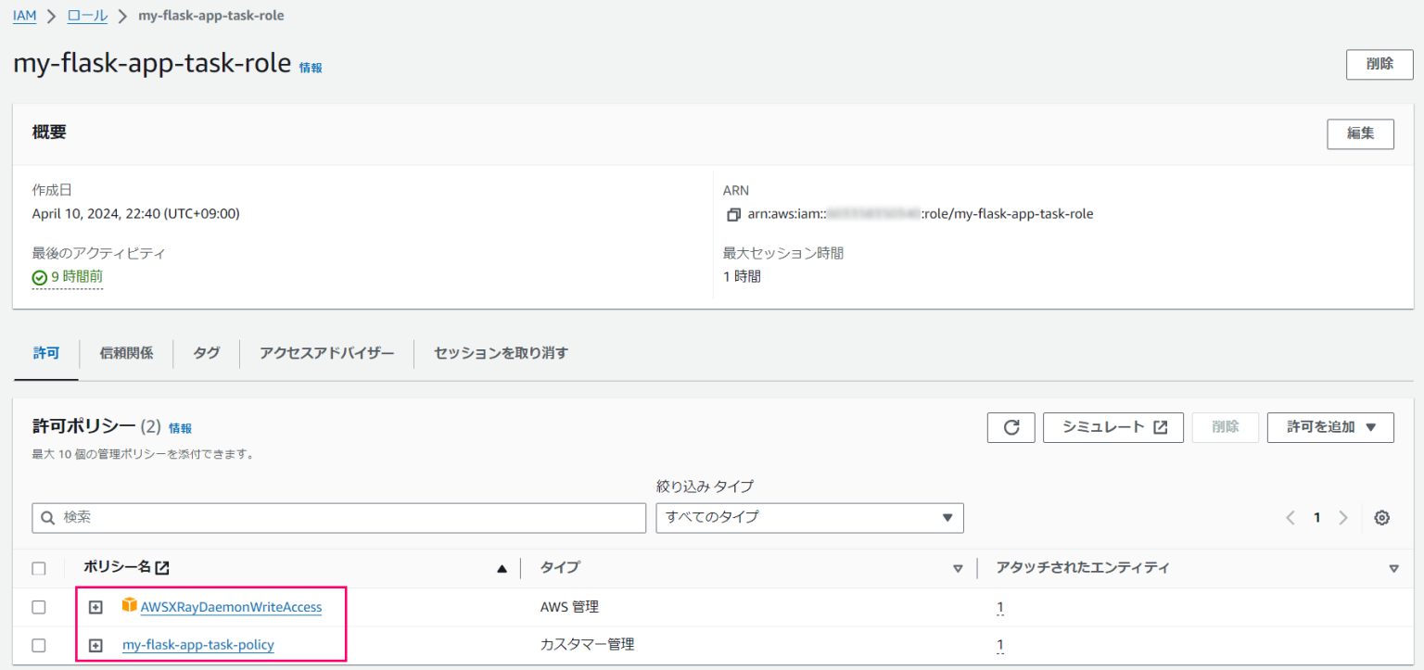The height and width of the screenshot is (670, 1424).
Task: Click the 削除 button to delete the role
Action: coord(1379,64)
